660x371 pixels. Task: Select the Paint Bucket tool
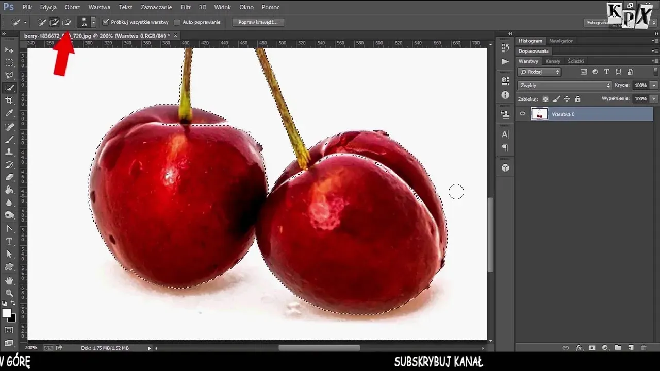9,190
